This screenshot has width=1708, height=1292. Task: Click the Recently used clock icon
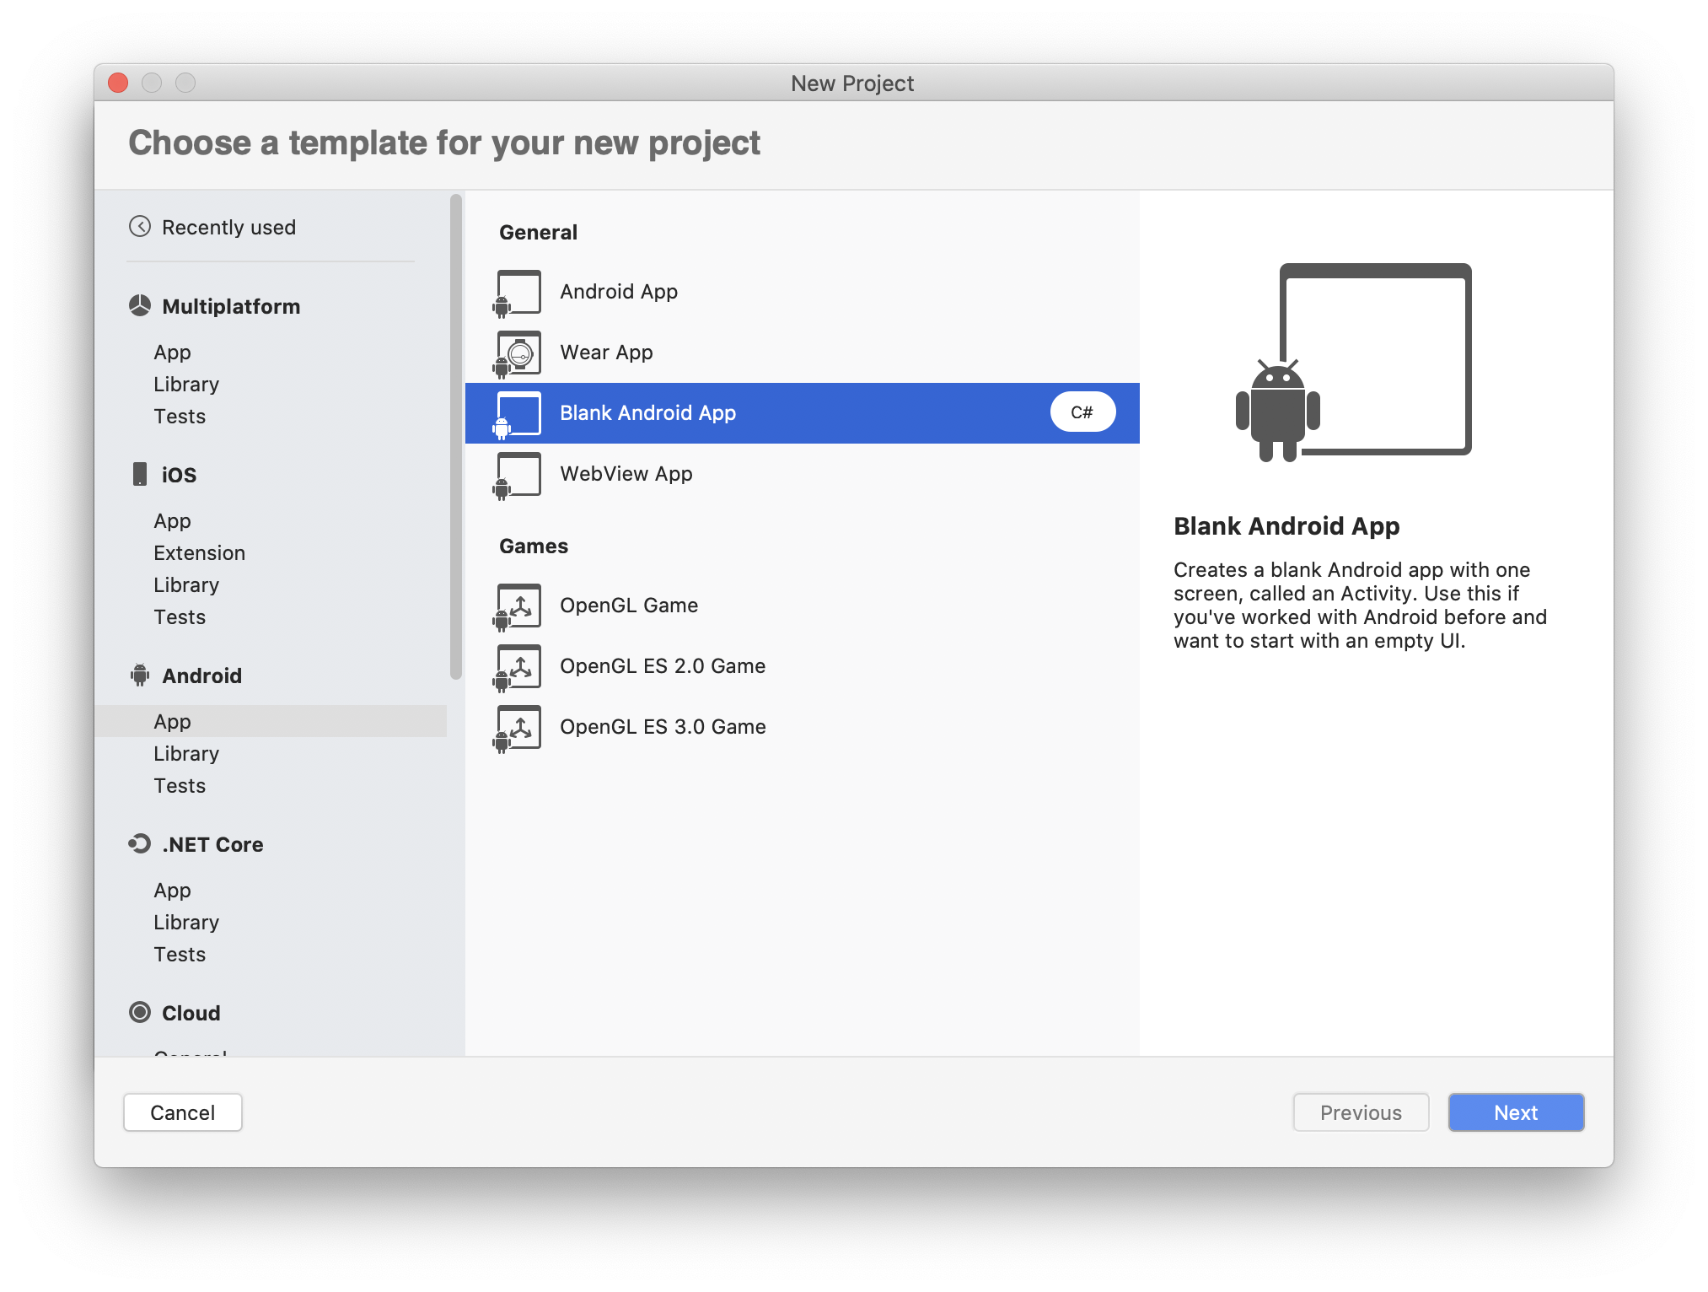tap(140, 227)
